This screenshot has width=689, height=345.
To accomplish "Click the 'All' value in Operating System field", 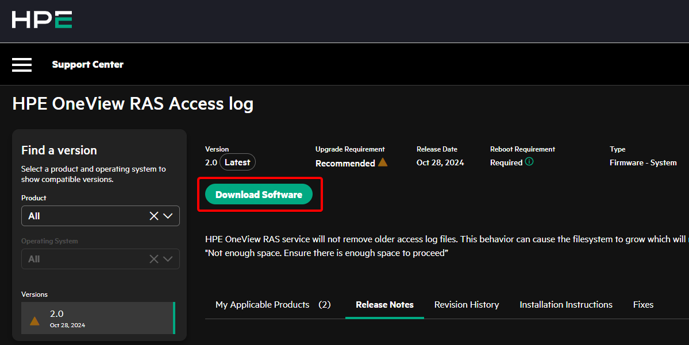I will click(34, 259).
